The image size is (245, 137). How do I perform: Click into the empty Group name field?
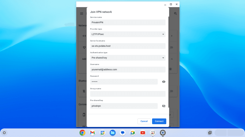click(x=128, y=94)
